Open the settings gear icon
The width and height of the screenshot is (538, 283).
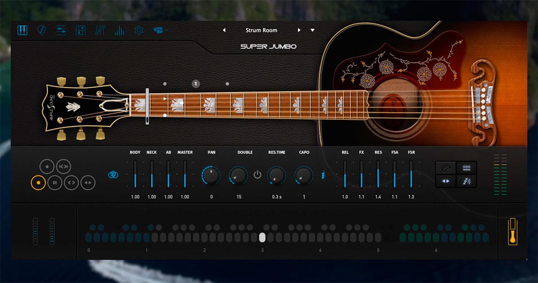pyautogui.click(x=139, y=30)
